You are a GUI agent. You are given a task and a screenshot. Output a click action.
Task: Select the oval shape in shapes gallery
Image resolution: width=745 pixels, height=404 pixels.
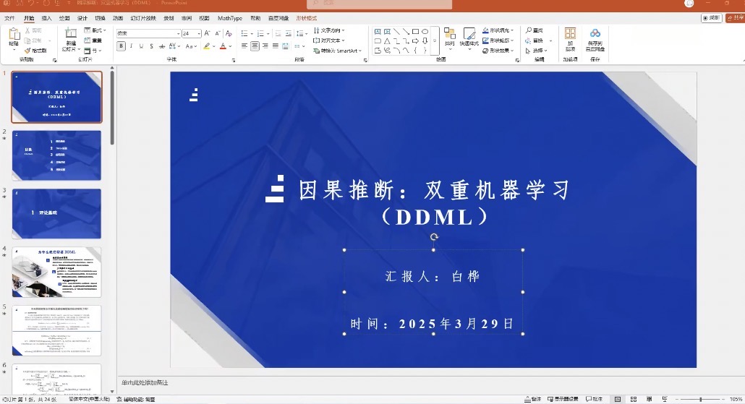(425, 32)
